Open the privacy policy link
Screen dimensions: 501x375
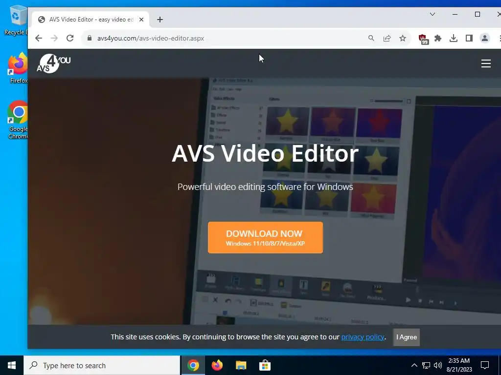click(363, 337)
